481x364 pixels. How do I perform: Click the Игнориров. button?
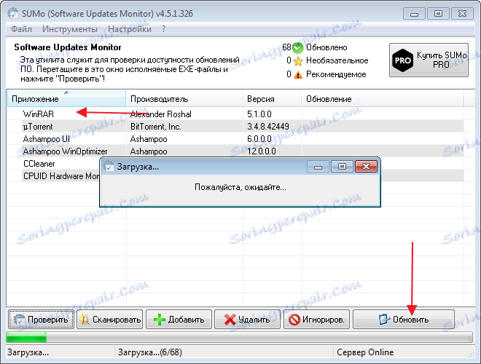(x=316, y=320)
